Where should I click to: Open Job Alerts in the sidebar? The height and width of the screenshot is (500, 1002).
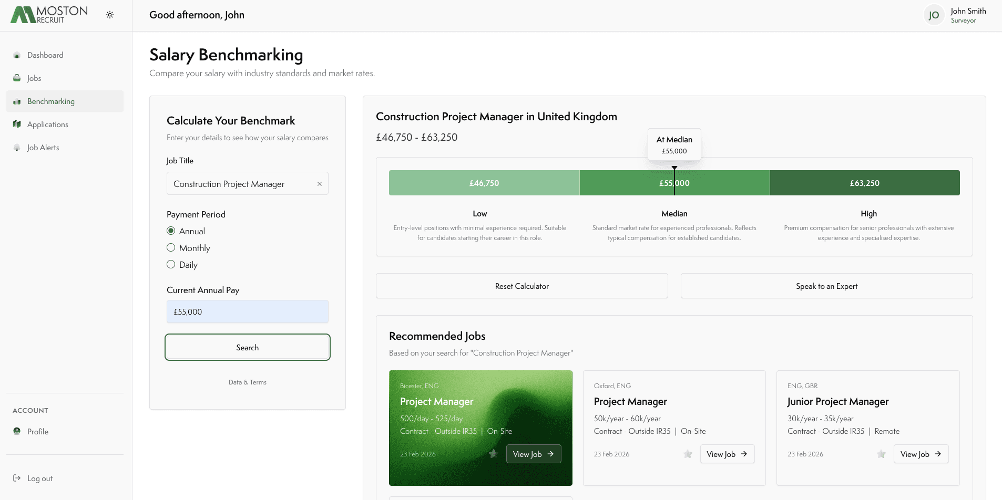point(43,148)
